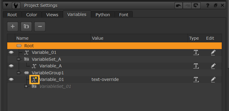
Task: Click the minus button to remove a variable
Action: click(x=40, y=26)
